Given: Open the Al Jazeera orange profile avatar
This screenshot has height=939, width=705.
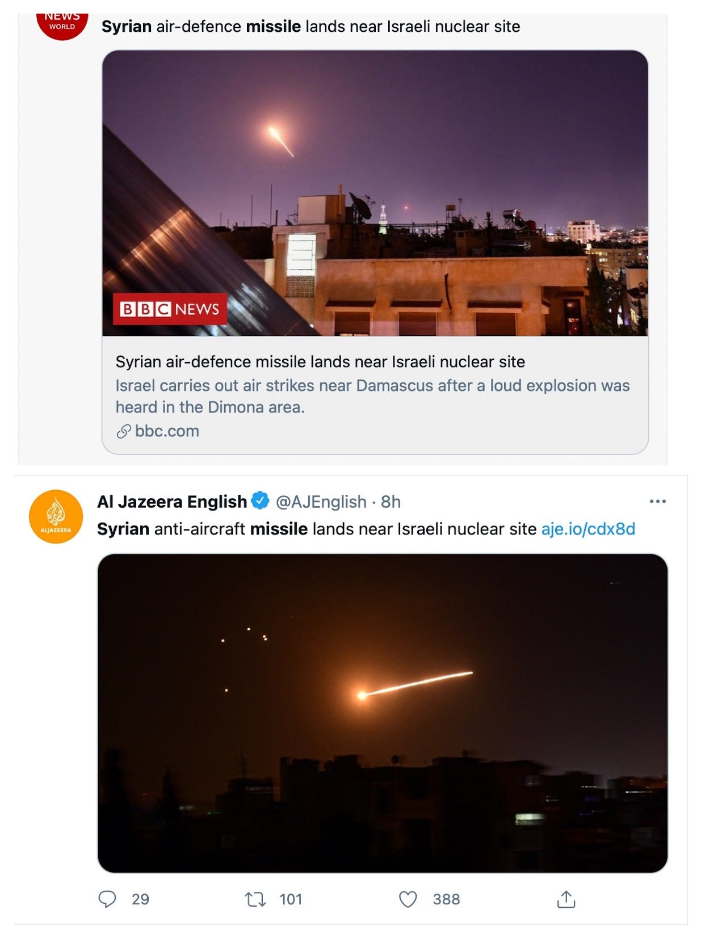Looking at the screenshot, I should click(x=56, y=516).
